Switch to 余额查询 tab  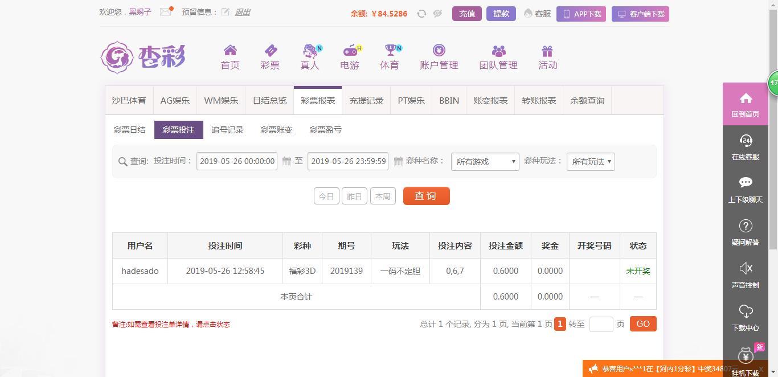[x=587, y=101]
